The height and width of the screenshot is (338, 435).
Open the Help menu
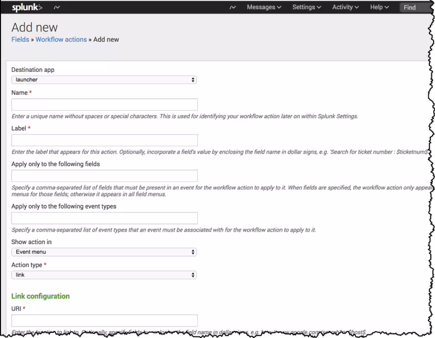coord(379,7)
